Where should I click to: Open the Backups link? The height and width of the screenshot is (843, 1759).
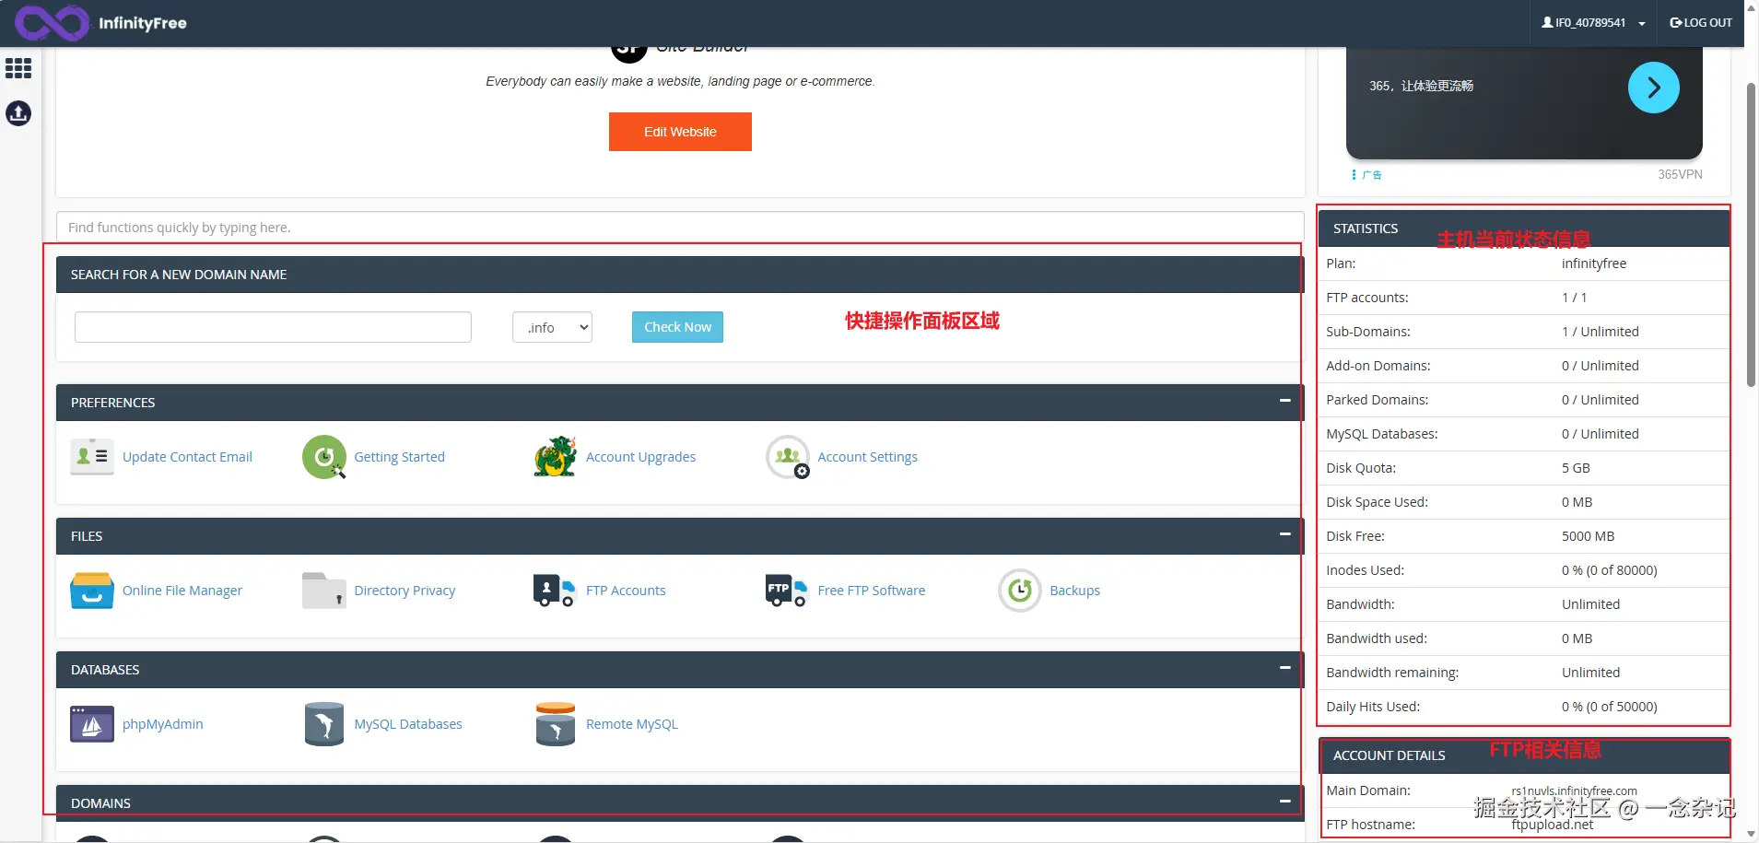(1075, 591)
